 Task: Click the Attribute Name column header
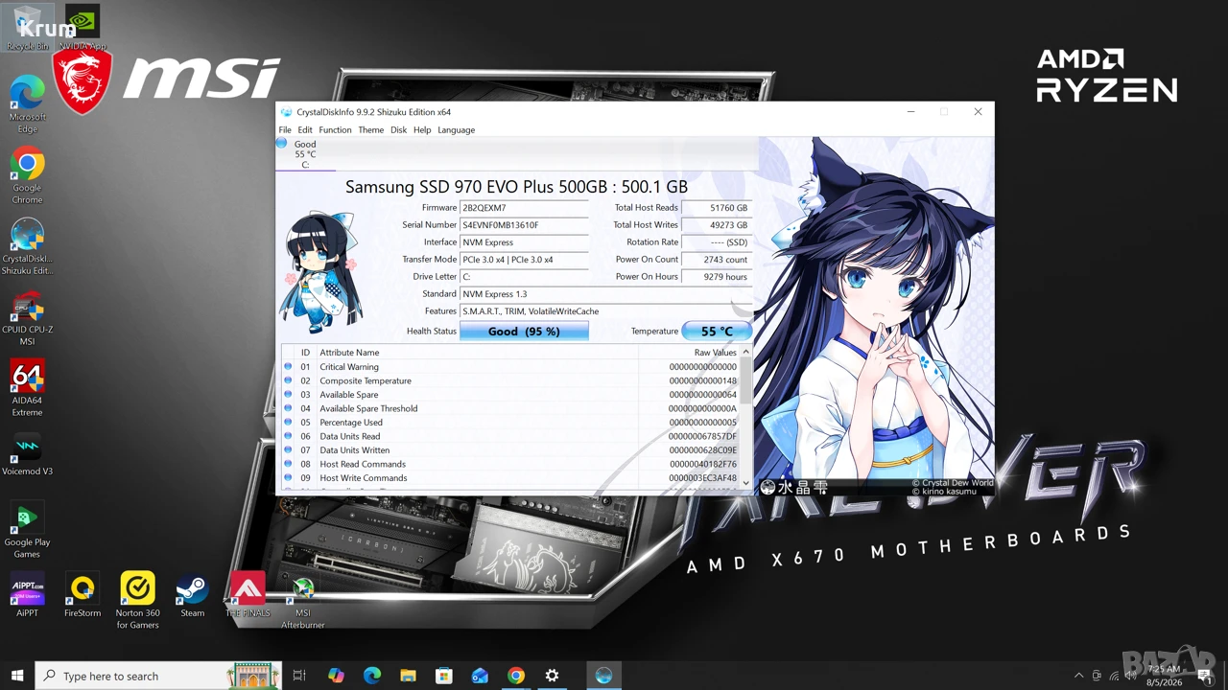click(x=349, y=353)
